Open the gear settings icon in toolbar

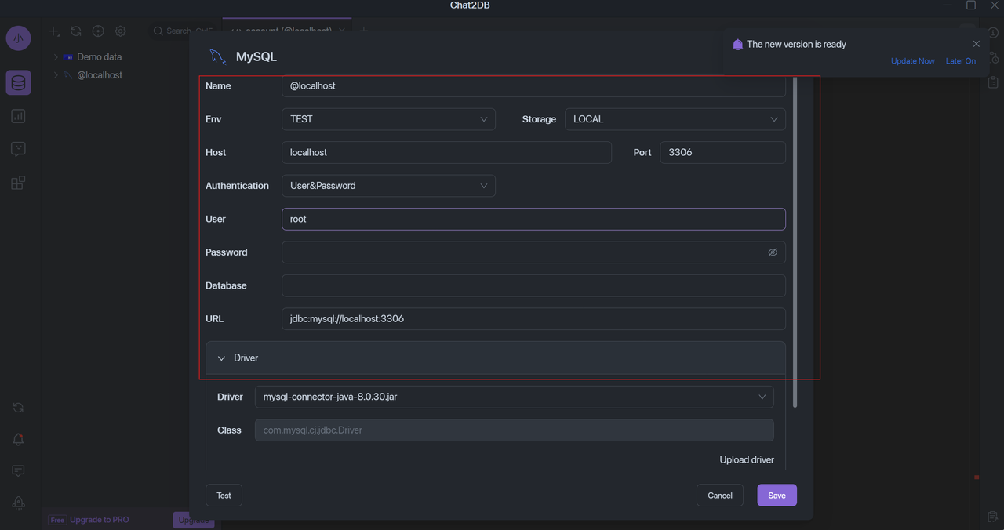tap(120, 31)
